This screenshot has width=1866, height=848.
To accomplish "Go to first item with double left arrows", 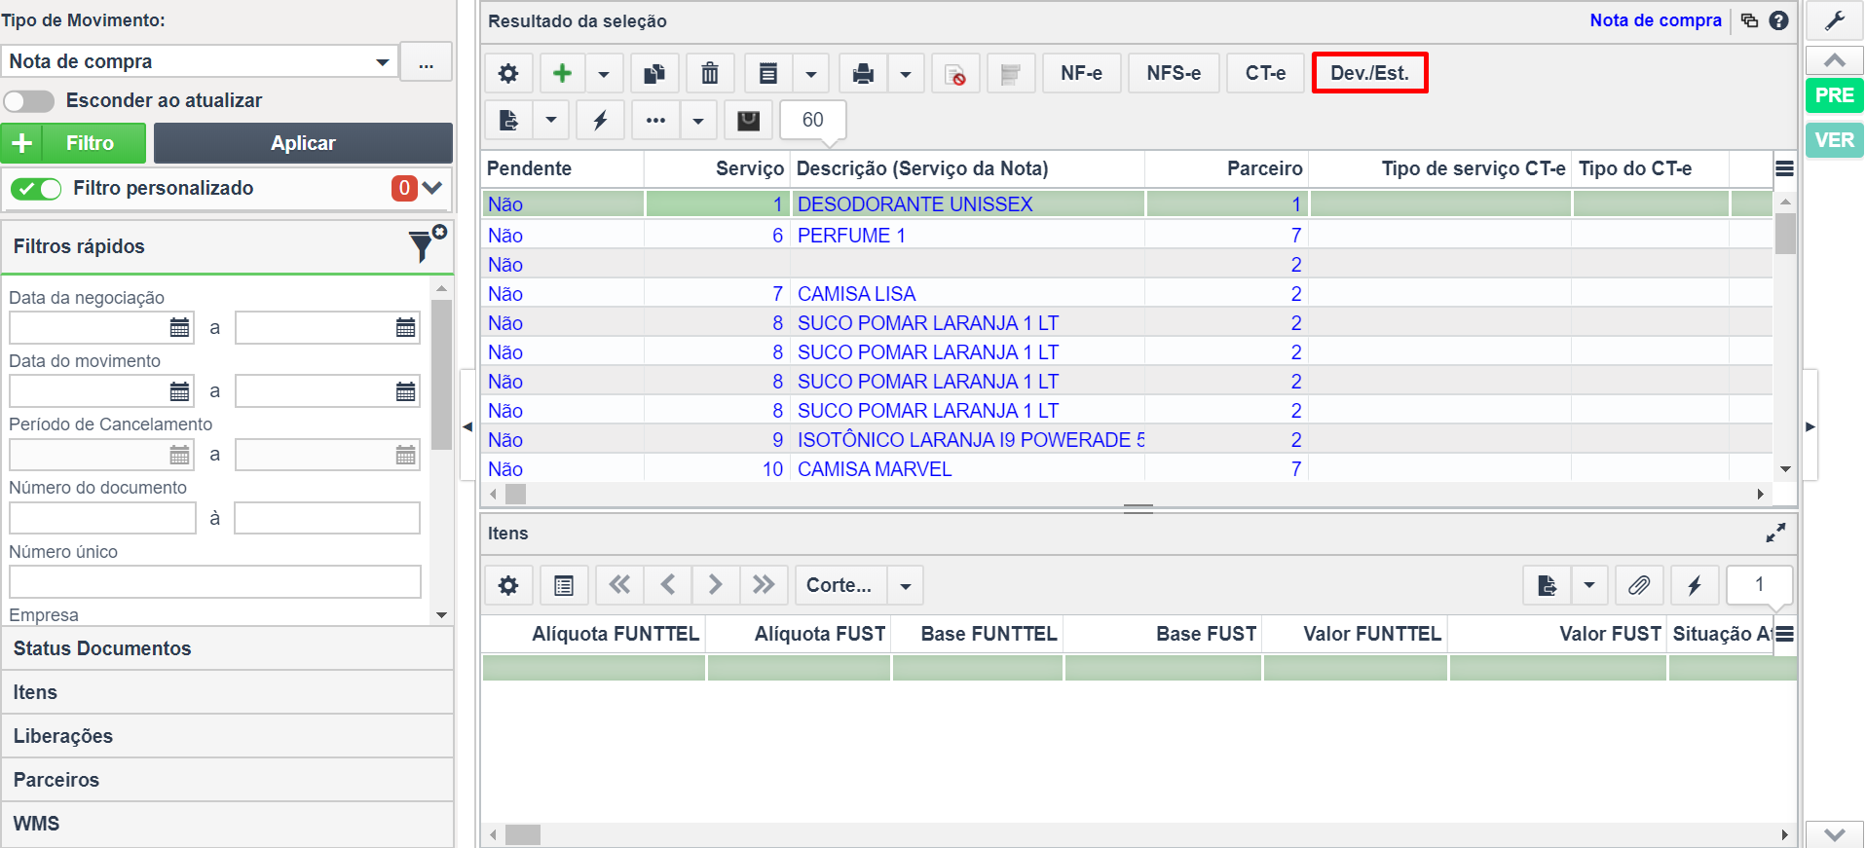I will point(619,585).
